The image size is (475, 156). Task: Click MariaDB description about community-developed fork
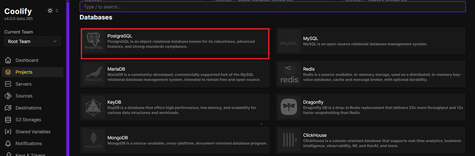184,77
